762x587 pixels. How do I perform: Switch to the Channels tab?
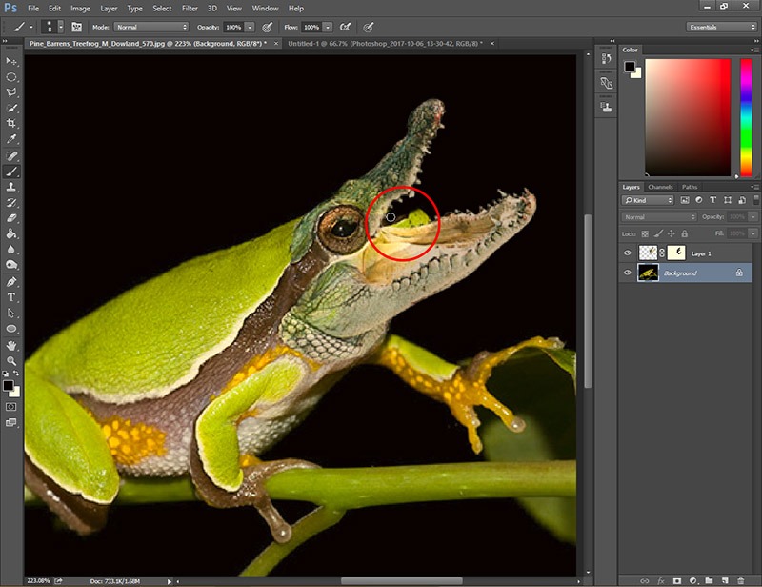(660, 187)
